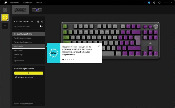Toggle the Gerätespeichermodus switch
175x108 pixels.
[x=41, y=26]
